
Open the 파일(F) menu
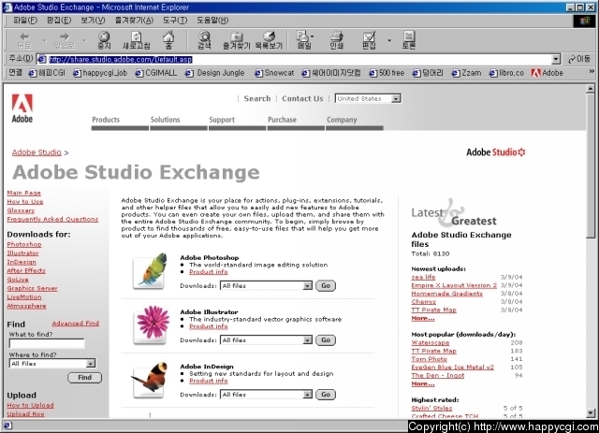pyautogui.click(x=25, y=21)
